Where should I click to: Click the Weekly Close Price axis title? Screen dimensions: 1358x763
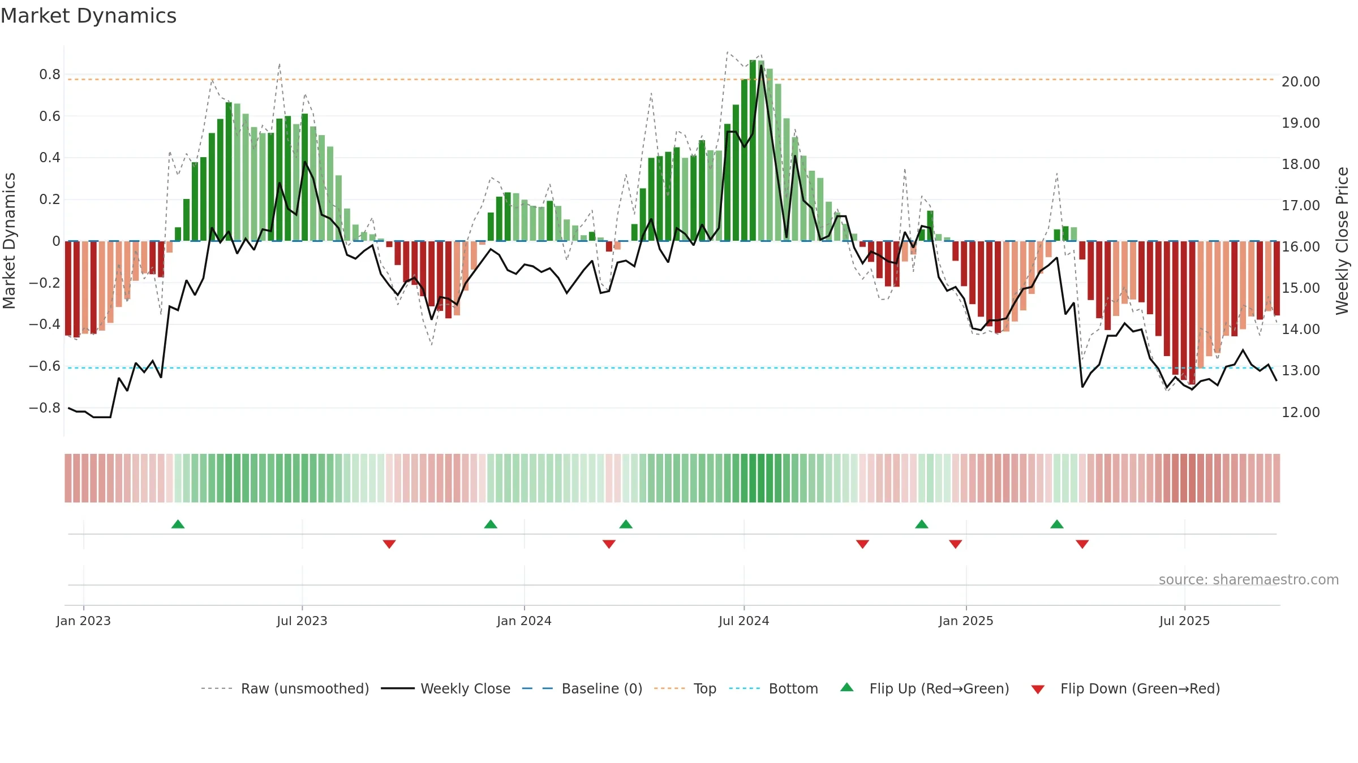[1342, 241]
